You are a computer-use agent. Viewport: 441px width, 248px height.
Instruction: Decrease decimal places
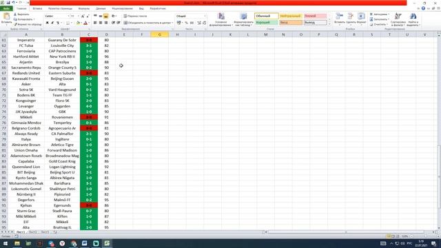(204, 23)
